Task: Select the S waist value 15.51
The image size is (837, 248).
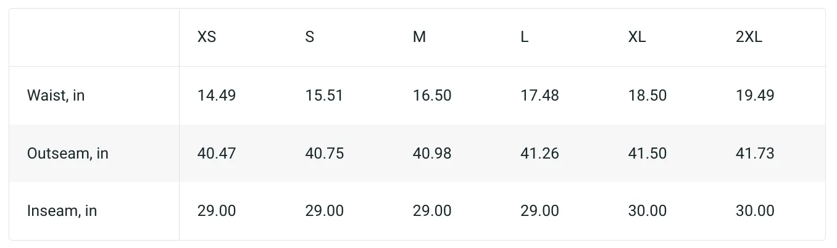Action: tap(324, 96)
